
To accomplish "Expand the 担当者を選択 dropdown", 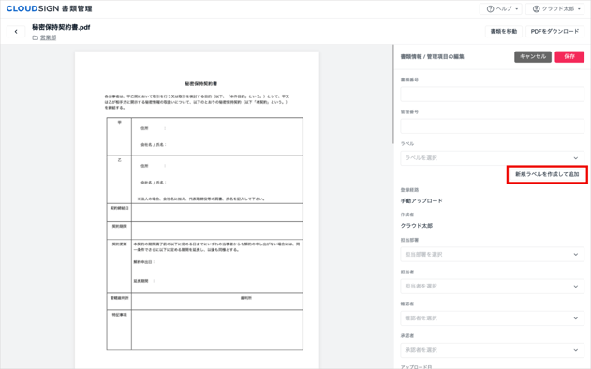I will [x=493, y=286].
